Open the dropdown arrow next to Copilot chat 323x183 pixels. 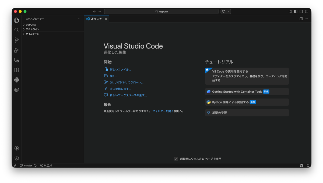[229, 12]
